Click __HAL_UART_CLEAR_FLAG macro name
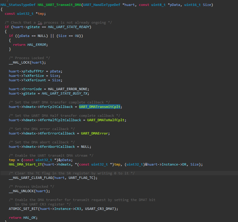This screenshot has height=222, width=238. 30,178
